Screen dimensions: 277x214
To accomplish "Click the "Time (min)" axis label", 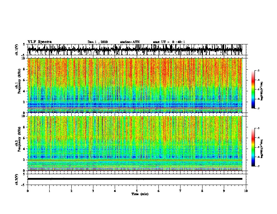I will 140,194.
